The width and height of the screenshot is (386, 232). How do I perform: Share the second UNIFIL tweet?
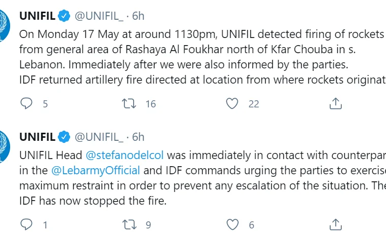(x=335, y=224)
